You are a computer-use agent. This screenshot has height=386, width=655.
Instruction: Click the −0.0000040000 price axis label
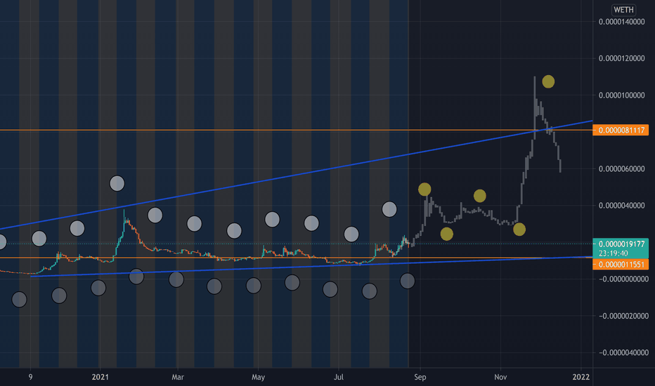click(x=623, y=352)
